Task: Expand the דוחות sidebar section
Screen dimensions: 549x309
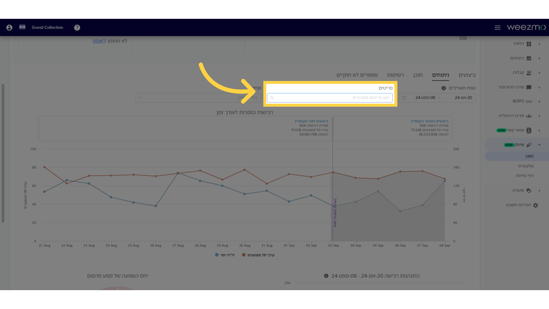Action: [539, 44]
